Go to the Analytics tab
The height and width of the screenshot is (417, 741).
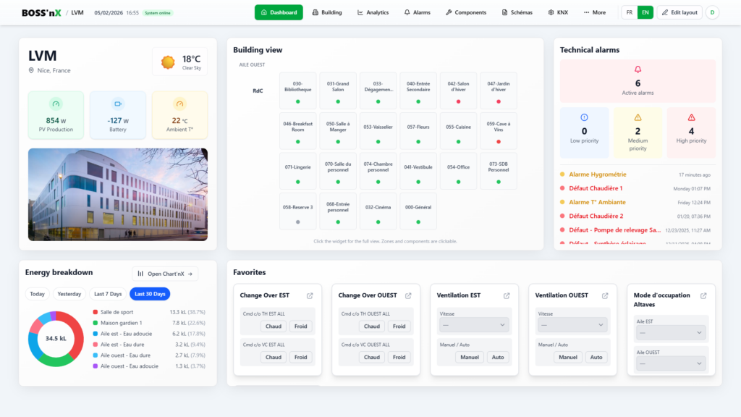373,12
